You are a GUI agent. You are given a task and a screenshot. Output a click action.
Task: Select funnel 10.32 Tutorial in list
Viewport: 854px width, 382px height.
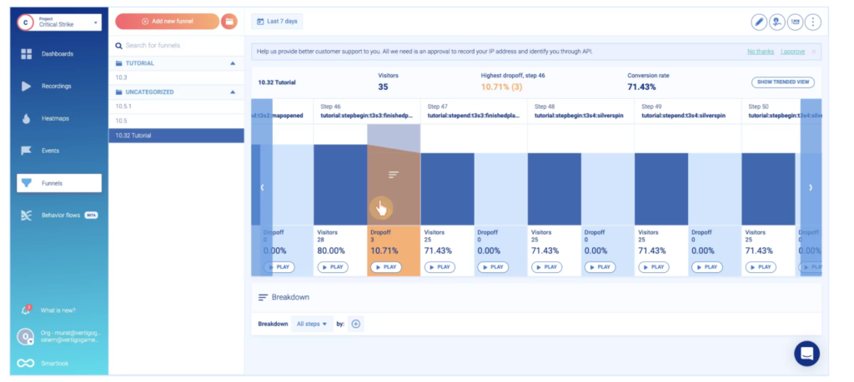[x=176, y=136]
